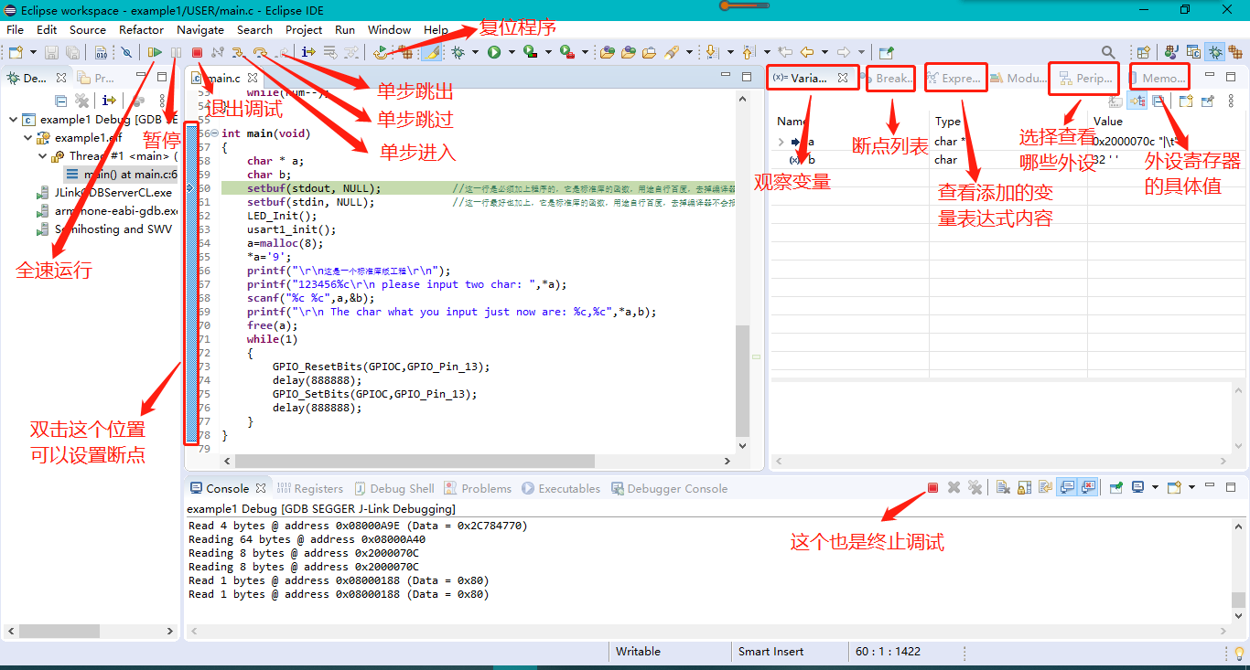Switch to the Breakpoints tab
Viewport: 1250px width, 670px height.
pos(891,78)
